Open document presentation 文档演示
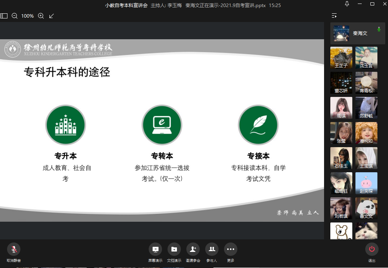This screenshot has width=388, height=268. point(174,249)
